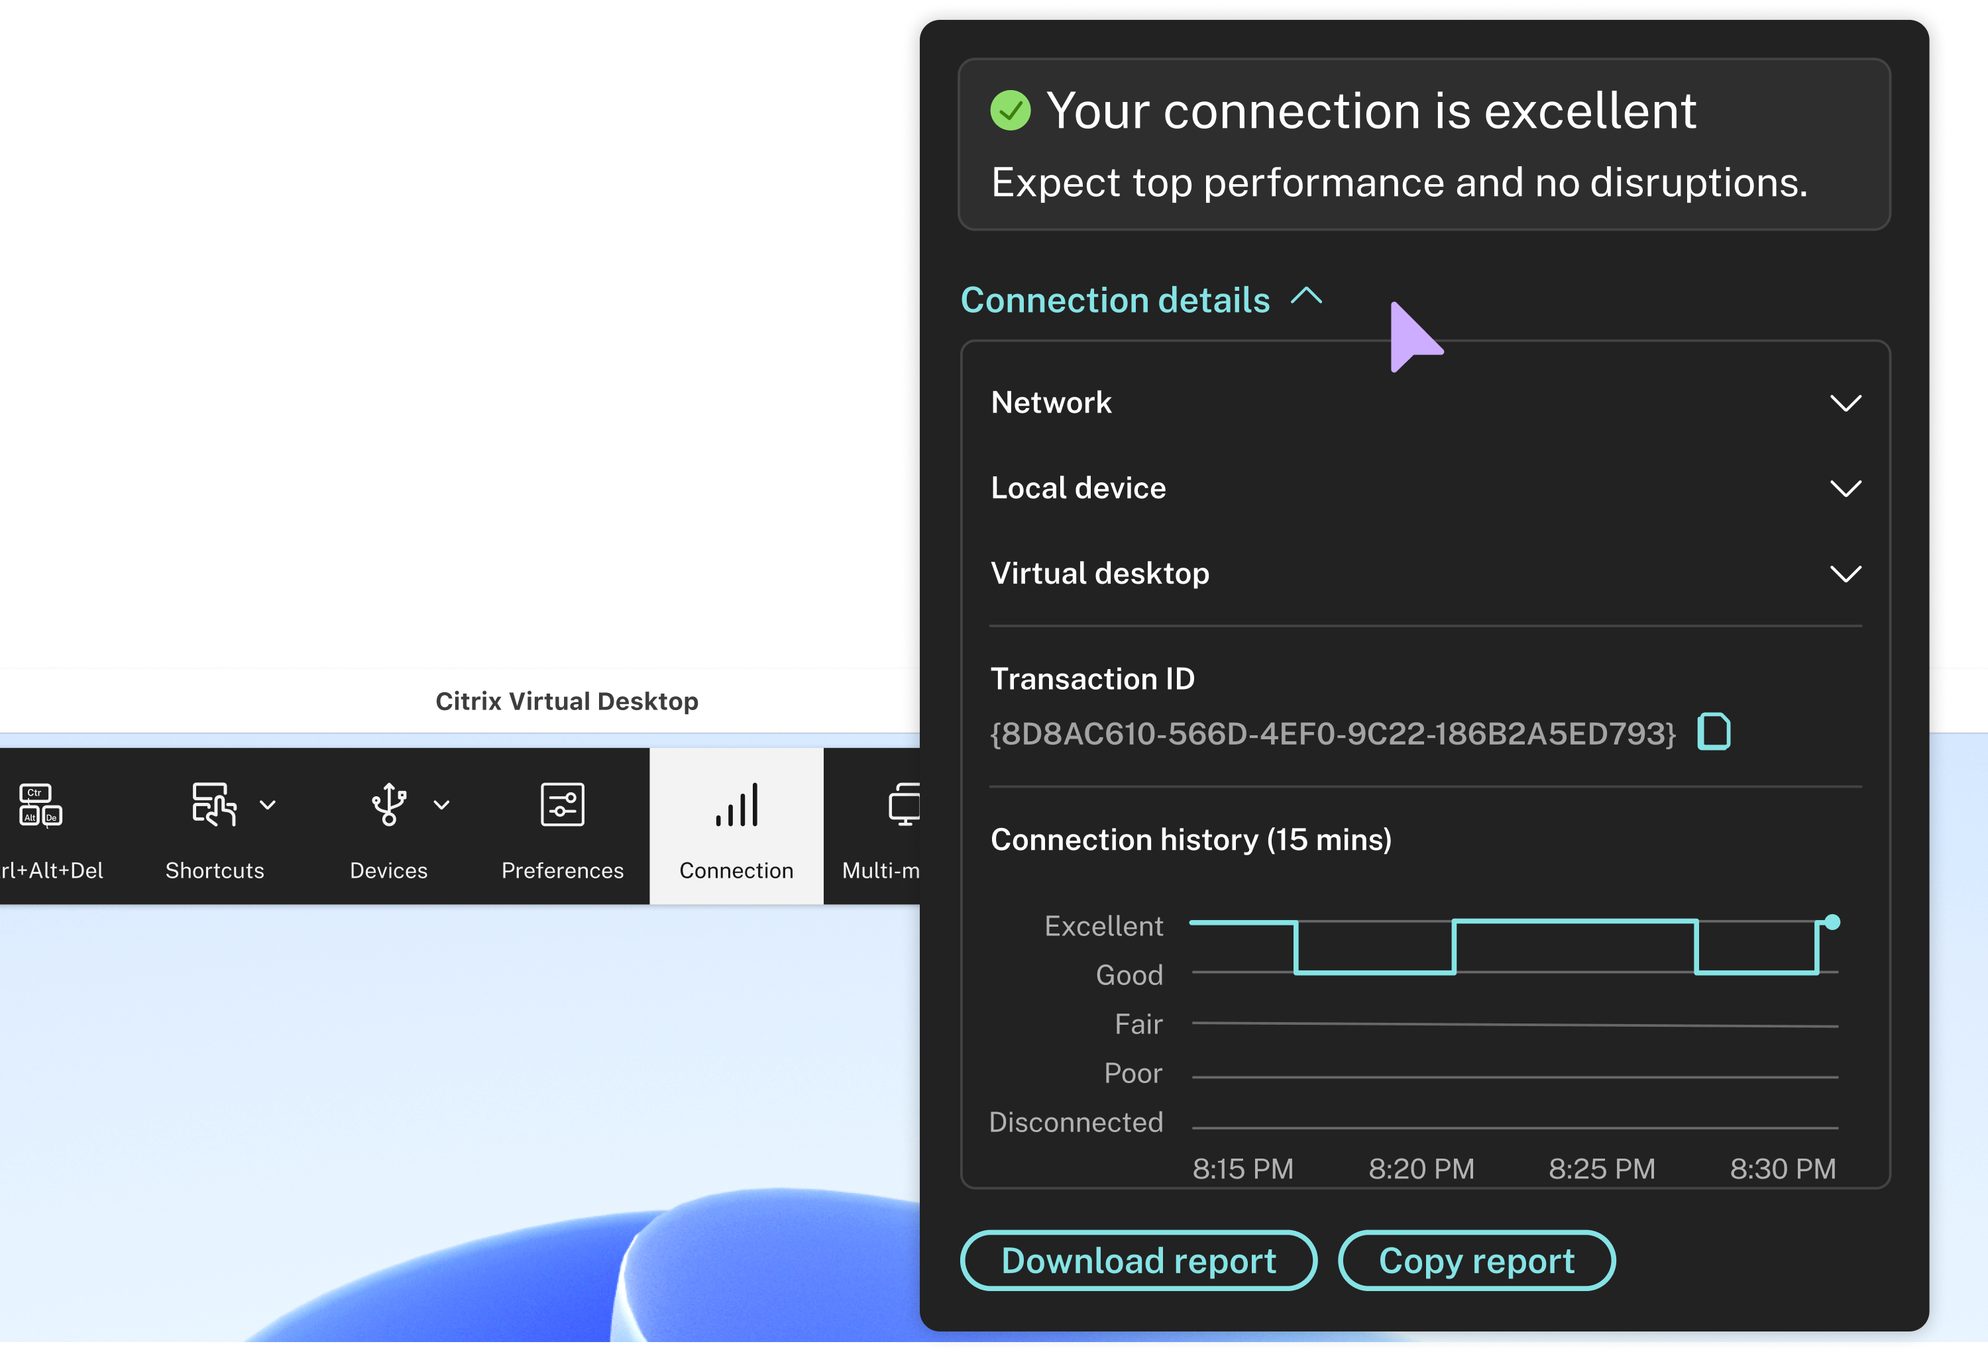Click the 'Expect top performance and no disruptions.' message
1988x1354 pixels.
click(1400, 183)
